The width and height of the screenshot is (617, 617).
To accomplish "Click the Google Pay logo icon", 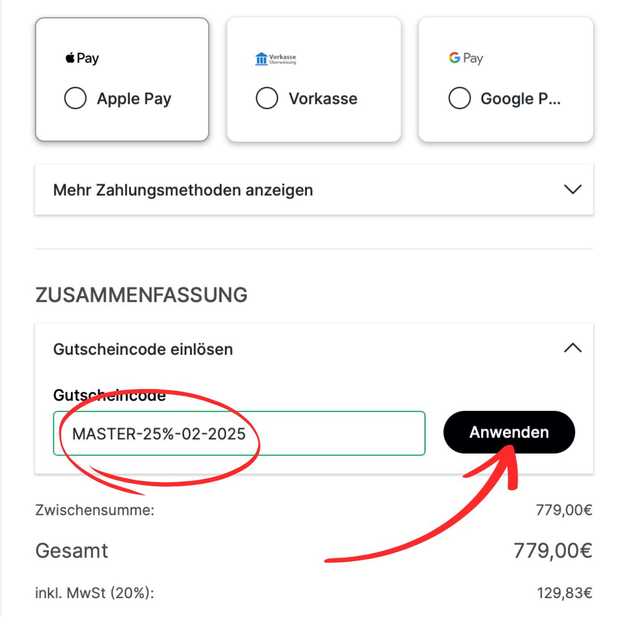I will tap(466, 58).
